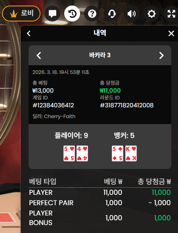The width and height of the screenshot is (178, 233).
Task: Open settings gear icon
Action: pos(151,14)
